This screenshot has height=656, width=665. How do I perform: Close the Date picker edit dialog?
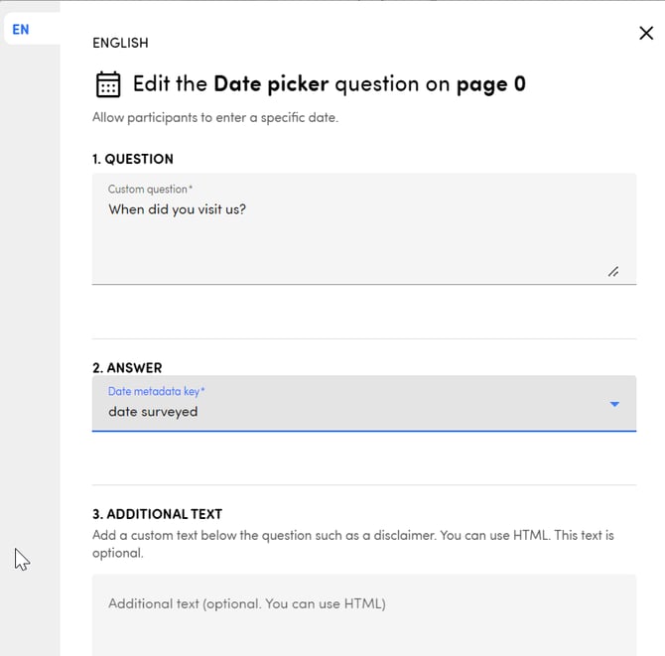tap(646, 33)
